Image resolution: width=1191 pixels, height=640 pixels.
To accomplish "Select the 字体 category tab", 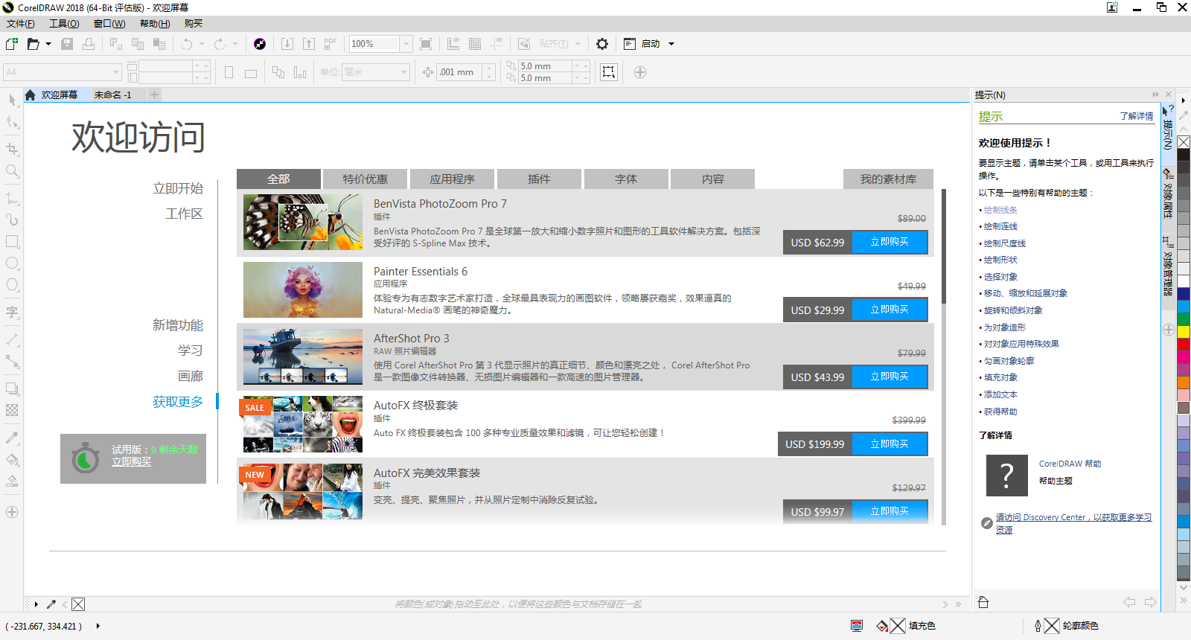I will [x=626, y=179].
